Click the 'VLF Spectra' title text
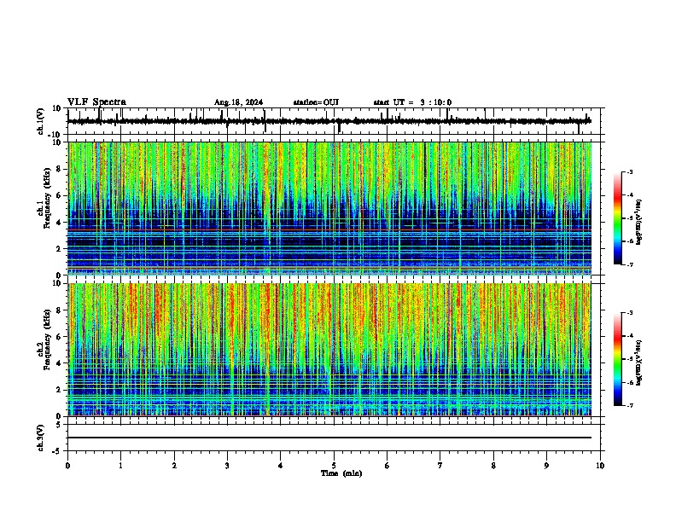Image resolution: width=676 pixels, height=522 pixels. point(96,102)
